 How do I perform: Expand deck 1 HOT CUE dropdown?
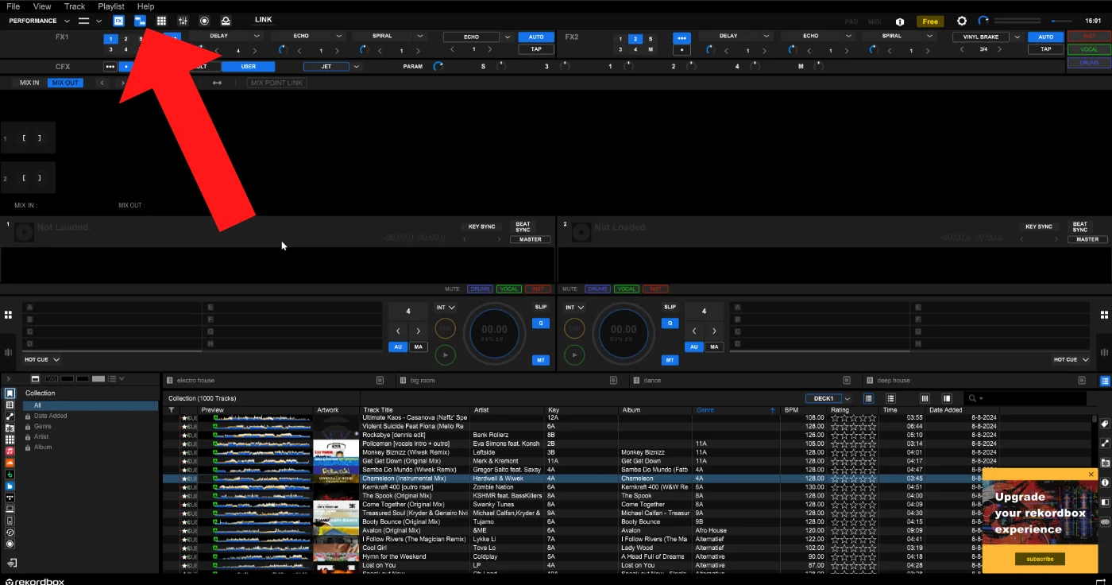coord(42,359)
